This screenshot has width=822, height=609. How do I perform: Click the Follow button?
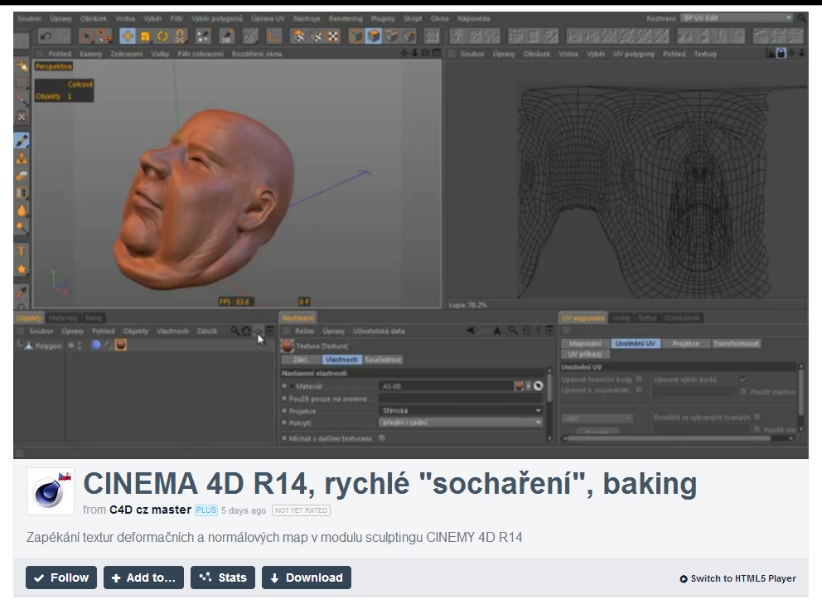click(x=61, y=578)
